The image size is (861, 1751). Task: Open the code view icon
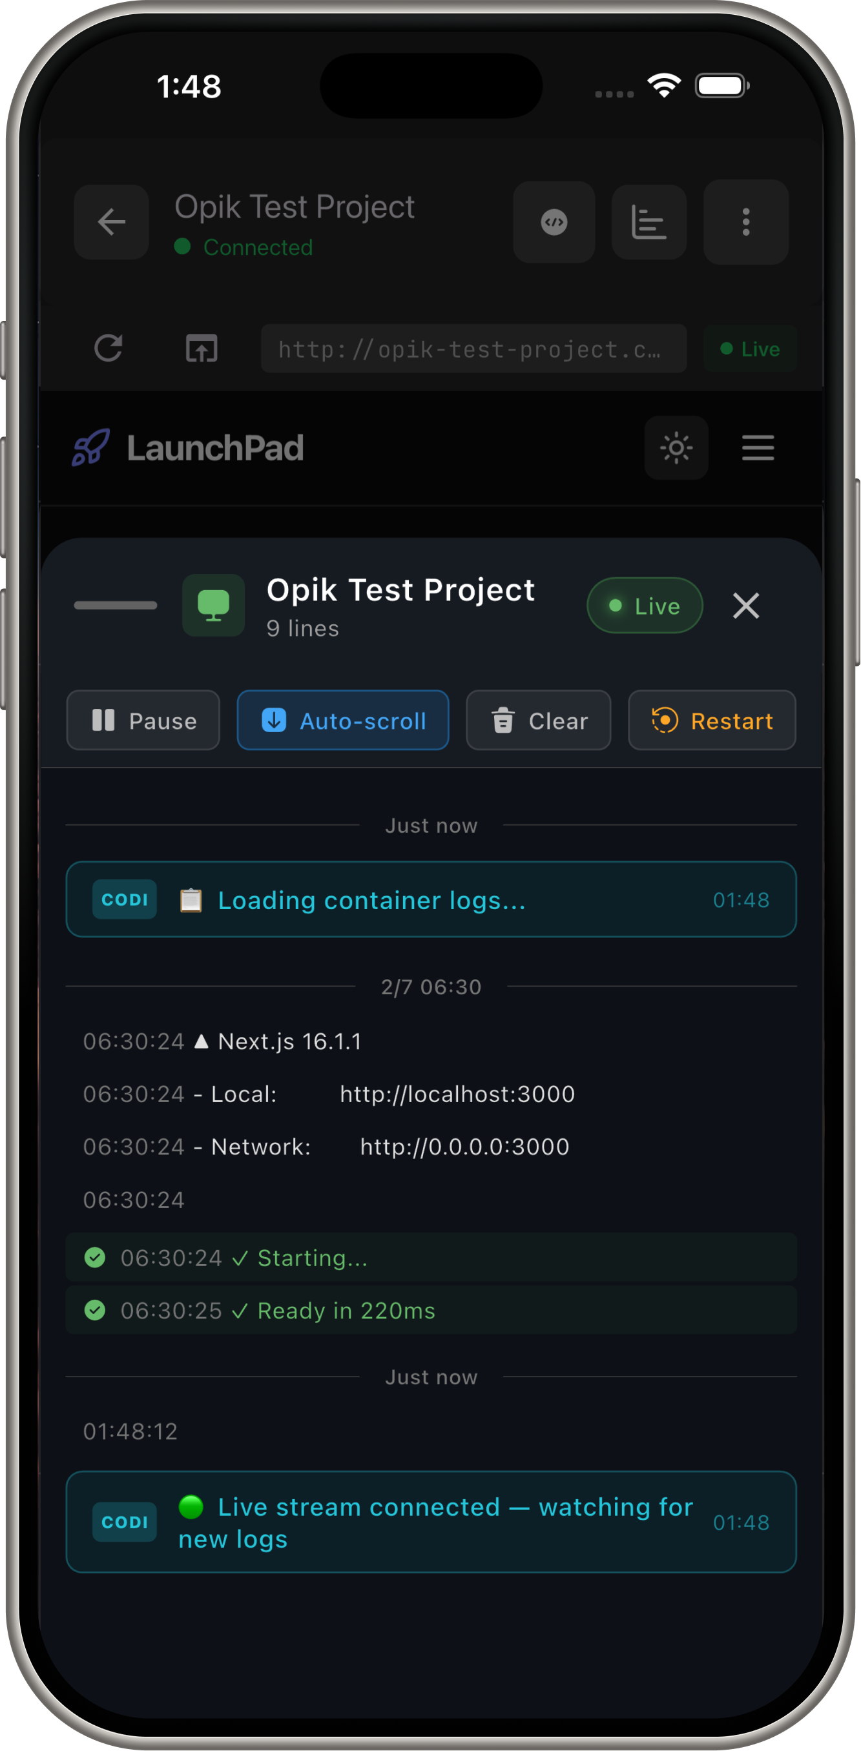(x=554, y=222)
